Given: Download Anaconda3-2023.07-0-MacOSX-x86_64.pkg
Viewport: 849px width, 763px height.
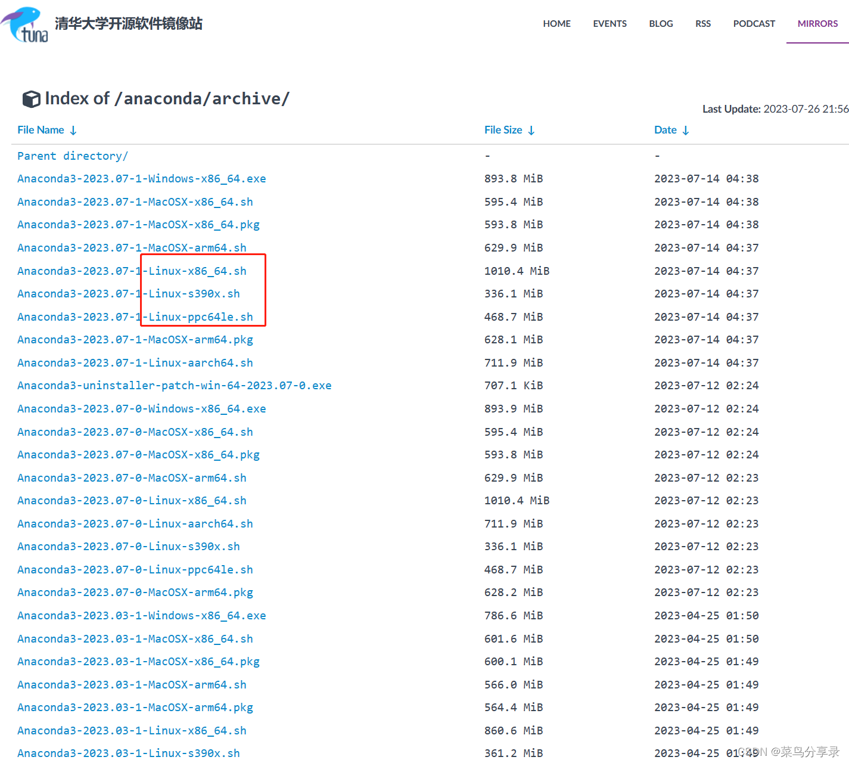Looking at the screenshot, I should click(x=138, y=455).
